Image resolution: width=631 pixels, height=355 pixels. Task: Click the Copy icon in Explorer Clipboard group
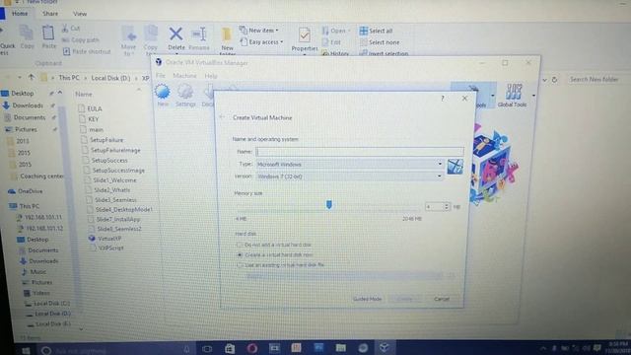pyautogui.click(x=27, y=33)
